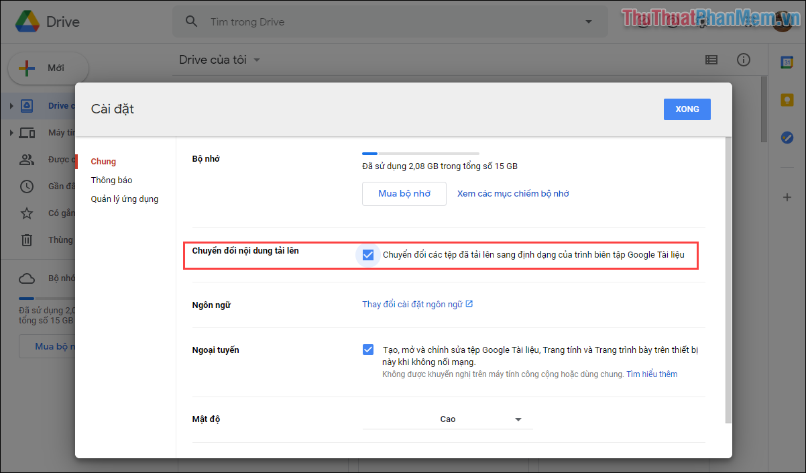
Task: Open the details info icon
Action: click(744, 60)
